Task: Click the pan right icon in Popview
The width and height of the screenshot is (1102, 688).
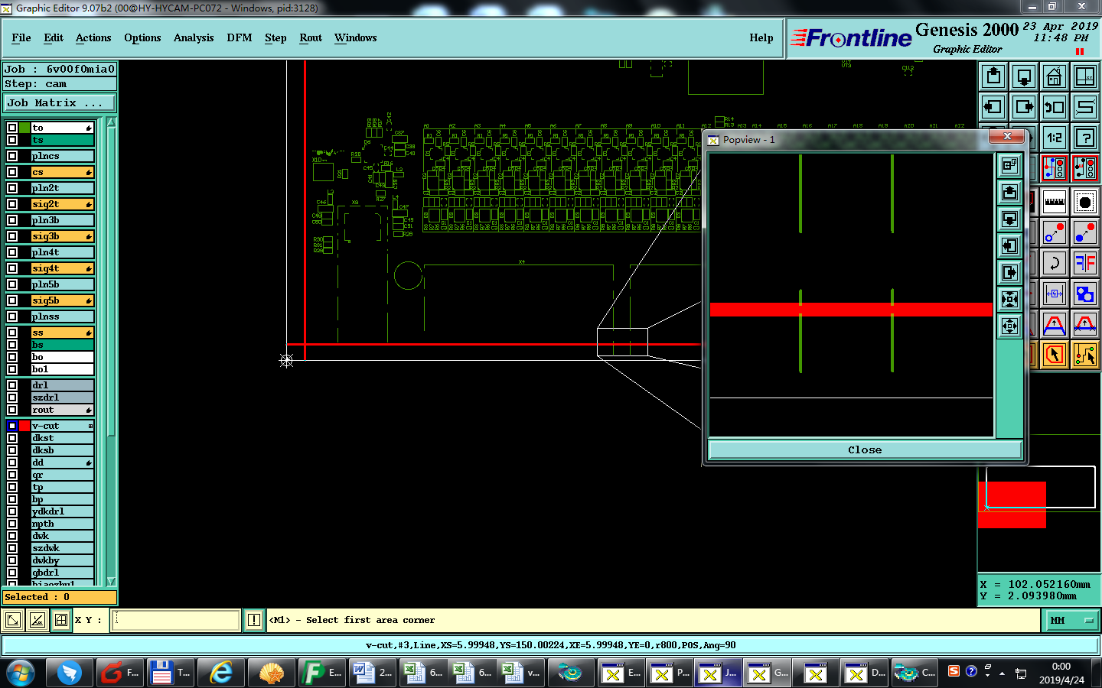Action: click(1010, 272)
